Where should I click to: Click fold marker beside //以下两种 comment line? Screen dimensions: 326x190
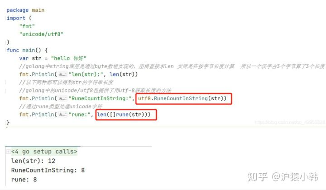5,83
